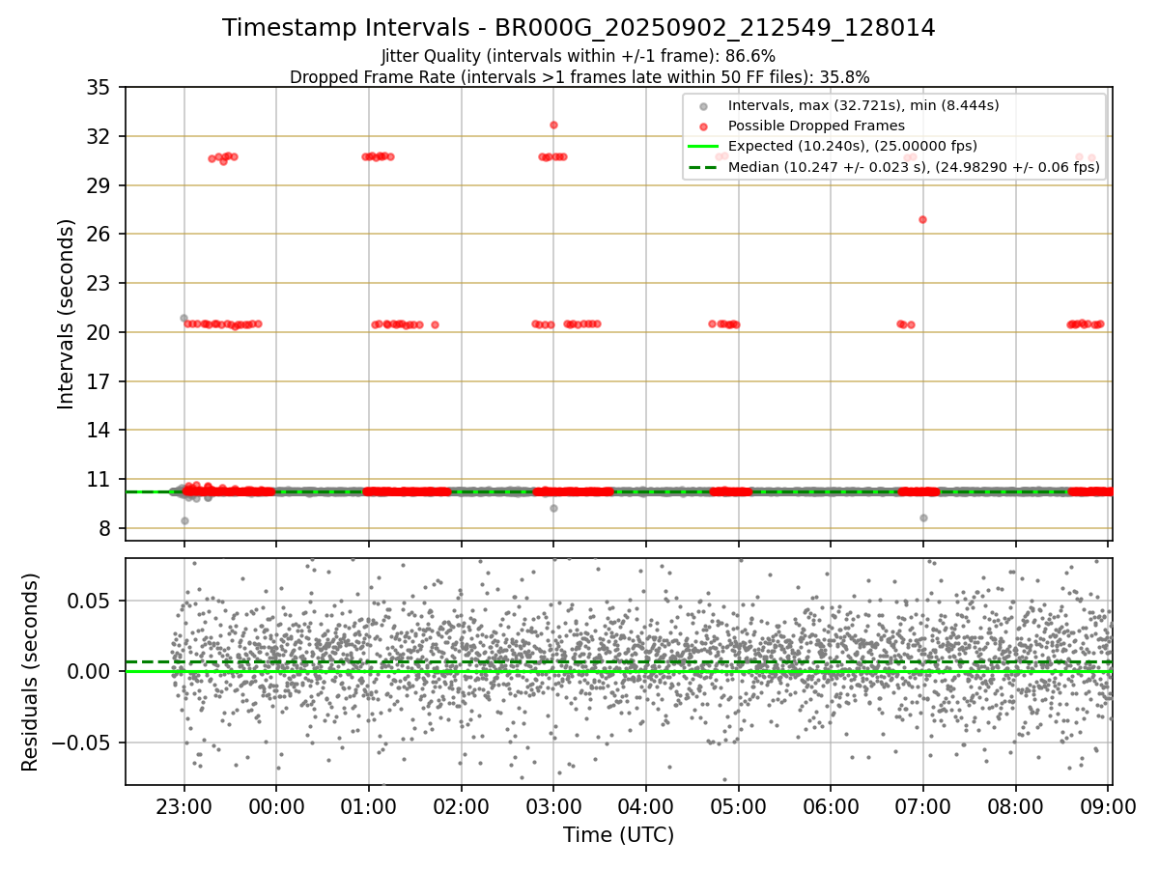Click the red marker icon in the legend
Viewport: 1159px width, 869px height.
703,126
